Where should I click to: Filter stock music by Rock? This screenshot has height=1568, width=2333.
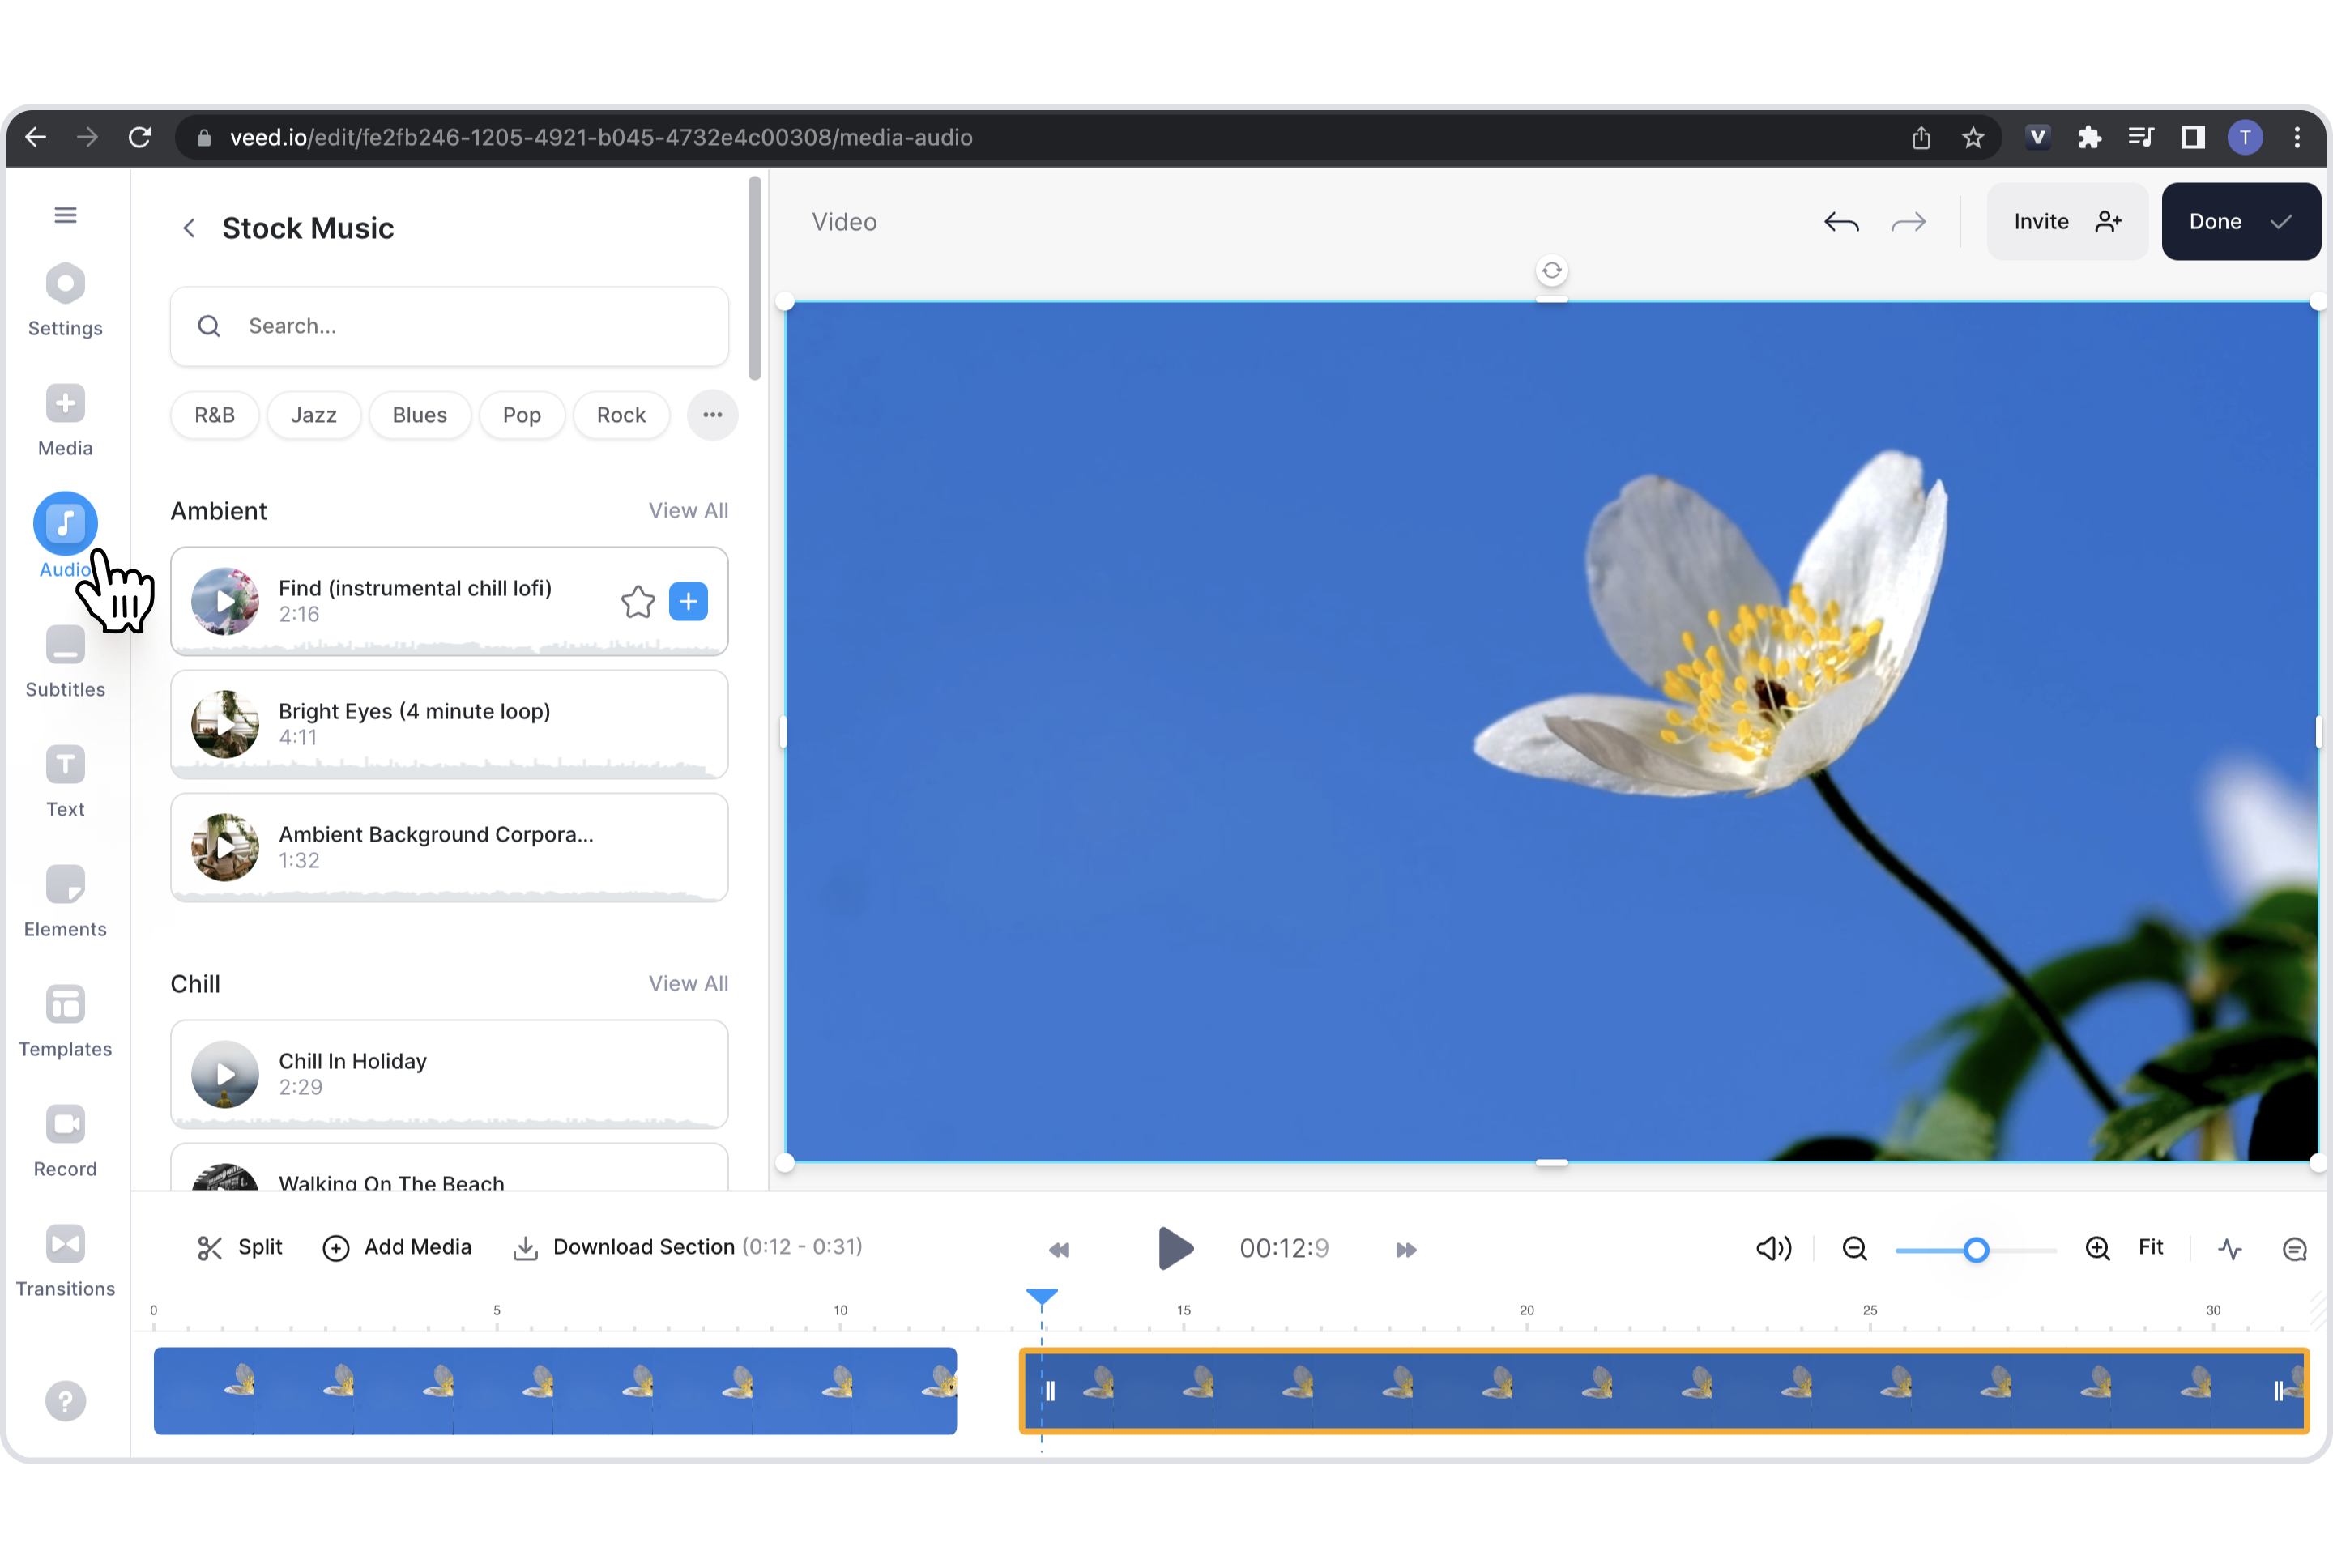(x=621, y=415)
